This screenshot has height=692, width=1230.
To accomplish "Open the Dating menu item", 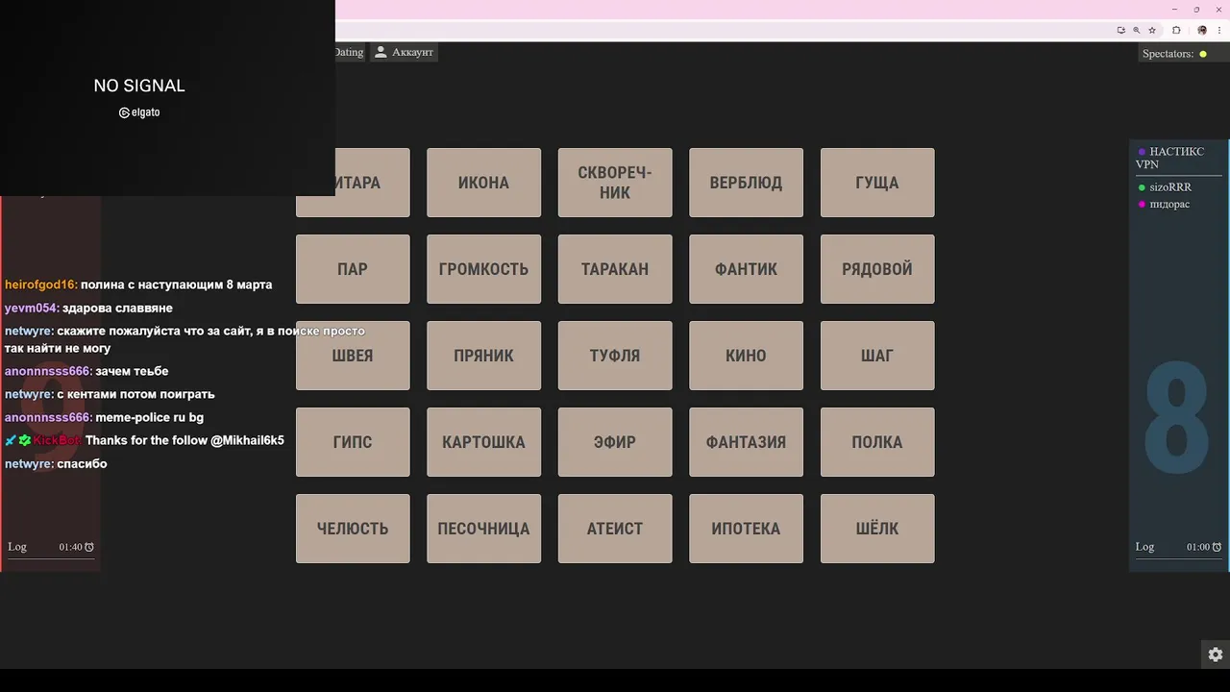I will click(349, 52).
